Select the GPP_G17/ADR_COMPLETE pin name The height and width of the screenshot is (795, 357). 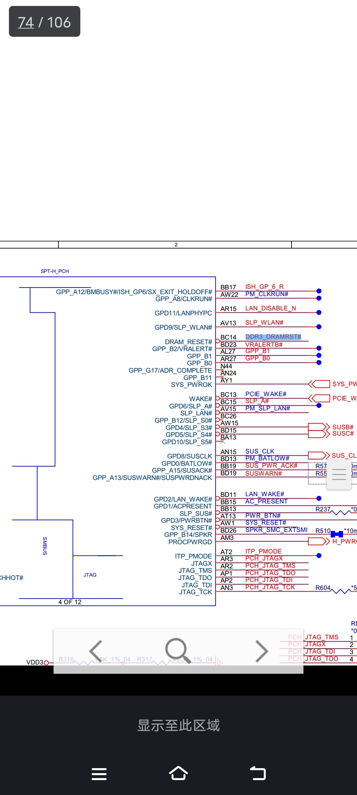click(x=170, y=370)
